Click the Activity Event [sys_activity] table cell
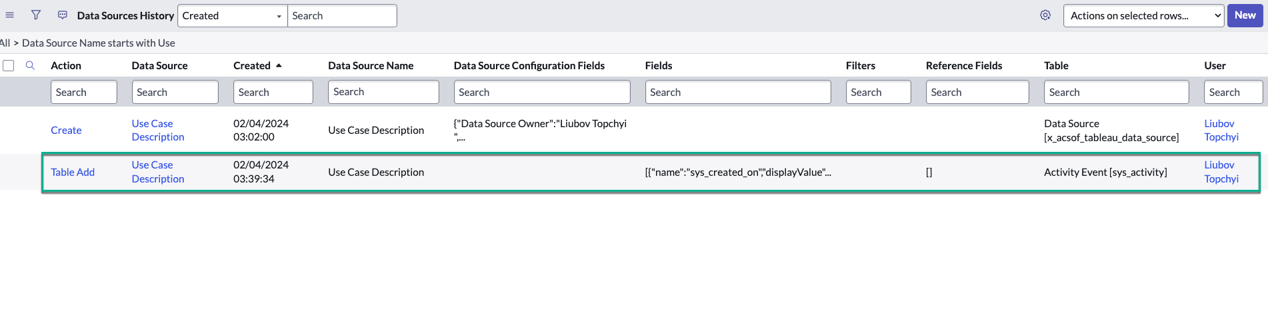Viewport: 1268px width, 317px height. click(1105, 172)
